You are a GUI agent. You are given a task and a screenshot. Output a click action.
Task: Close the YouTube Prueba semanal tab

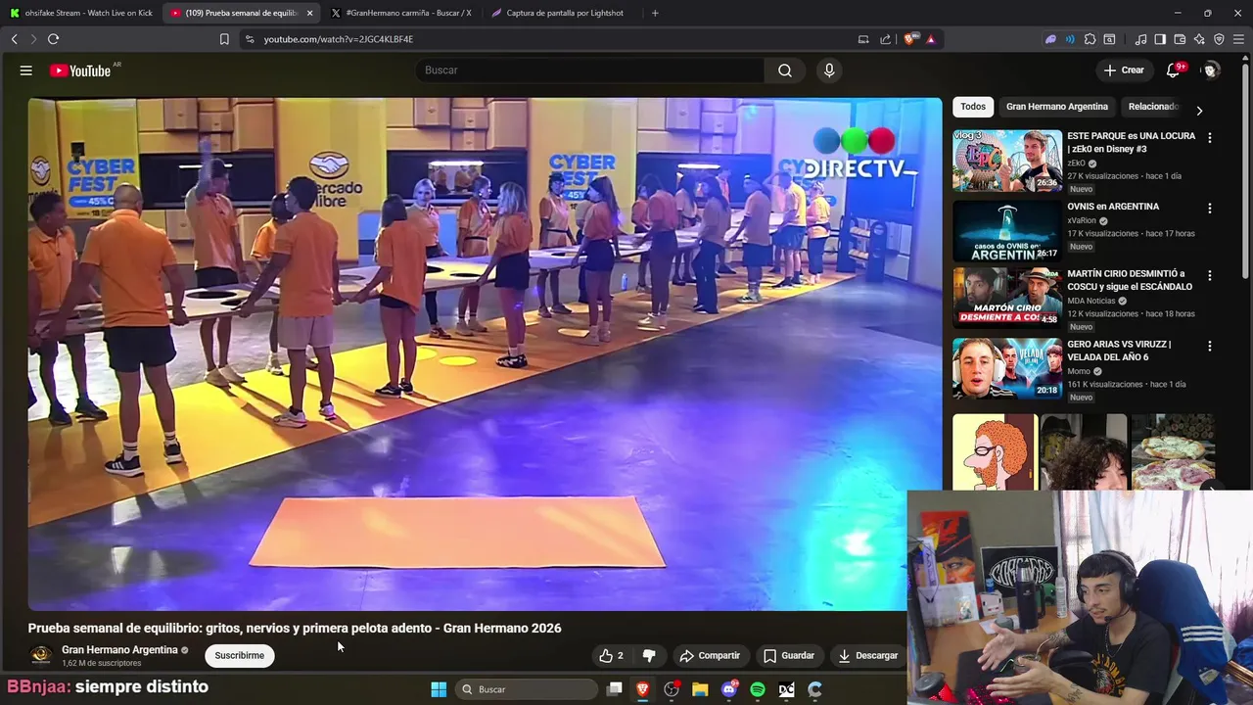click(x=309, y=13)
